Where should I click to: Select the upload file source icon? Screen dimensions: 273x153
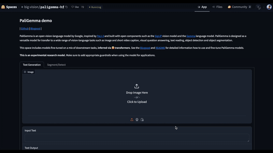click(132, 120)
